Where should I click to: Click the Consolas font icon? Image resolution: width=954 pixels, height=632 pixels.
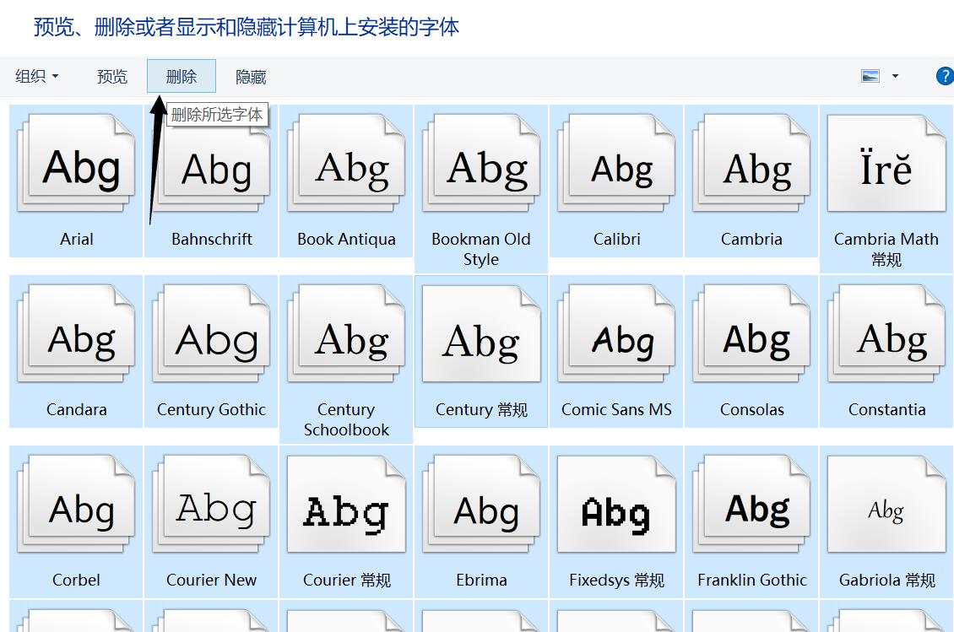(752, 338)
